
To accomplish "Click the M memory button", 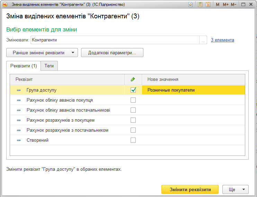I will (218, 4).
